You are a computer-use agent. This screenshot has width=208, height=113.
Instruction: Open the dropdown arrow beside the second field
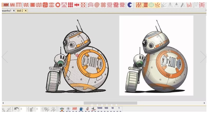[x=42, y=109]
